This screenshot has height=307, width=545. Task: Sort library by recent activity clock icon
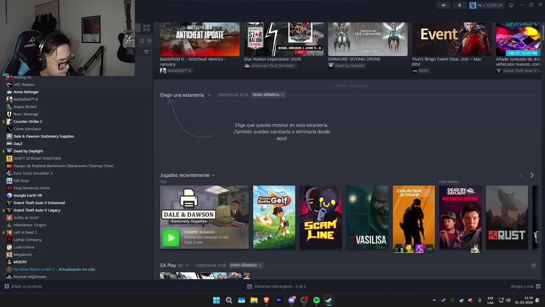click(x=142, y=41)
